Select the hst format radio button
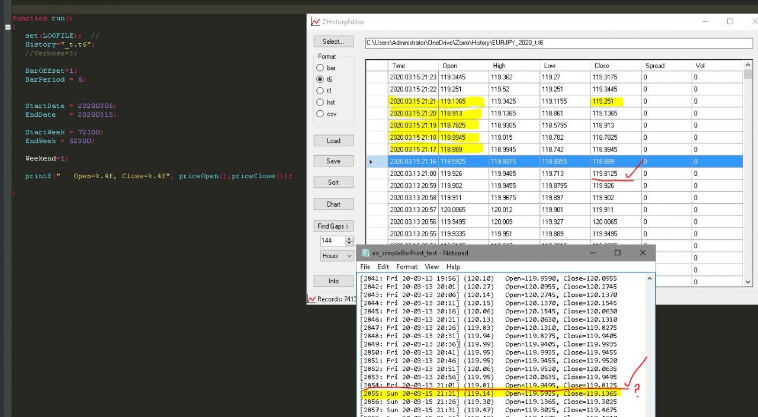This screenshot has width=758, height=417. pyautogui.click(x=320, y=102)
